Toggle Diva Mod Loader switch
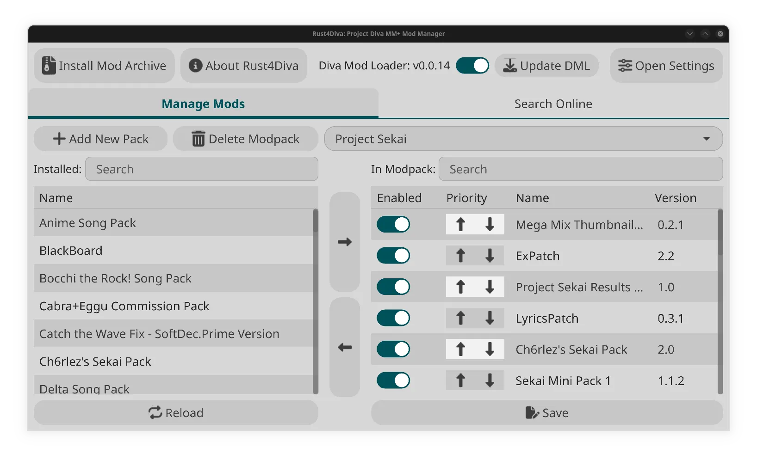This screenshot has width=757, height=460. click(x=472, y=66)
